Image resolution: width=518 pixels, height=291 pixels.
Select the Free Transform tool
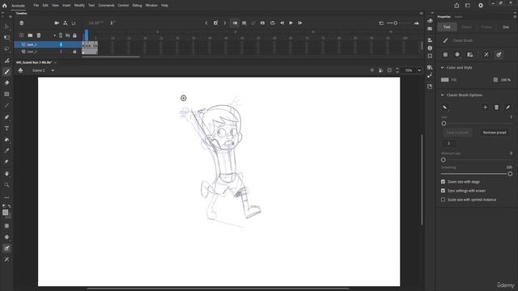(6, 38)
